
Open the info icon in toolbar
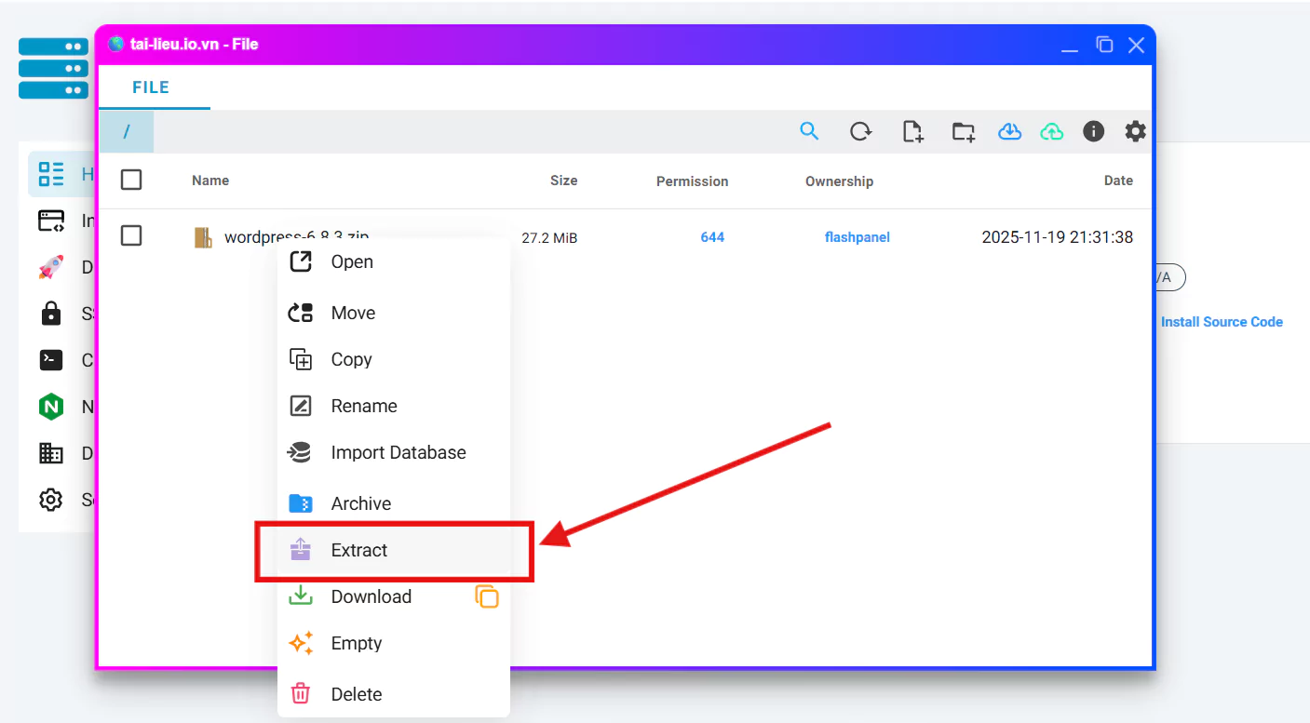1093,131
